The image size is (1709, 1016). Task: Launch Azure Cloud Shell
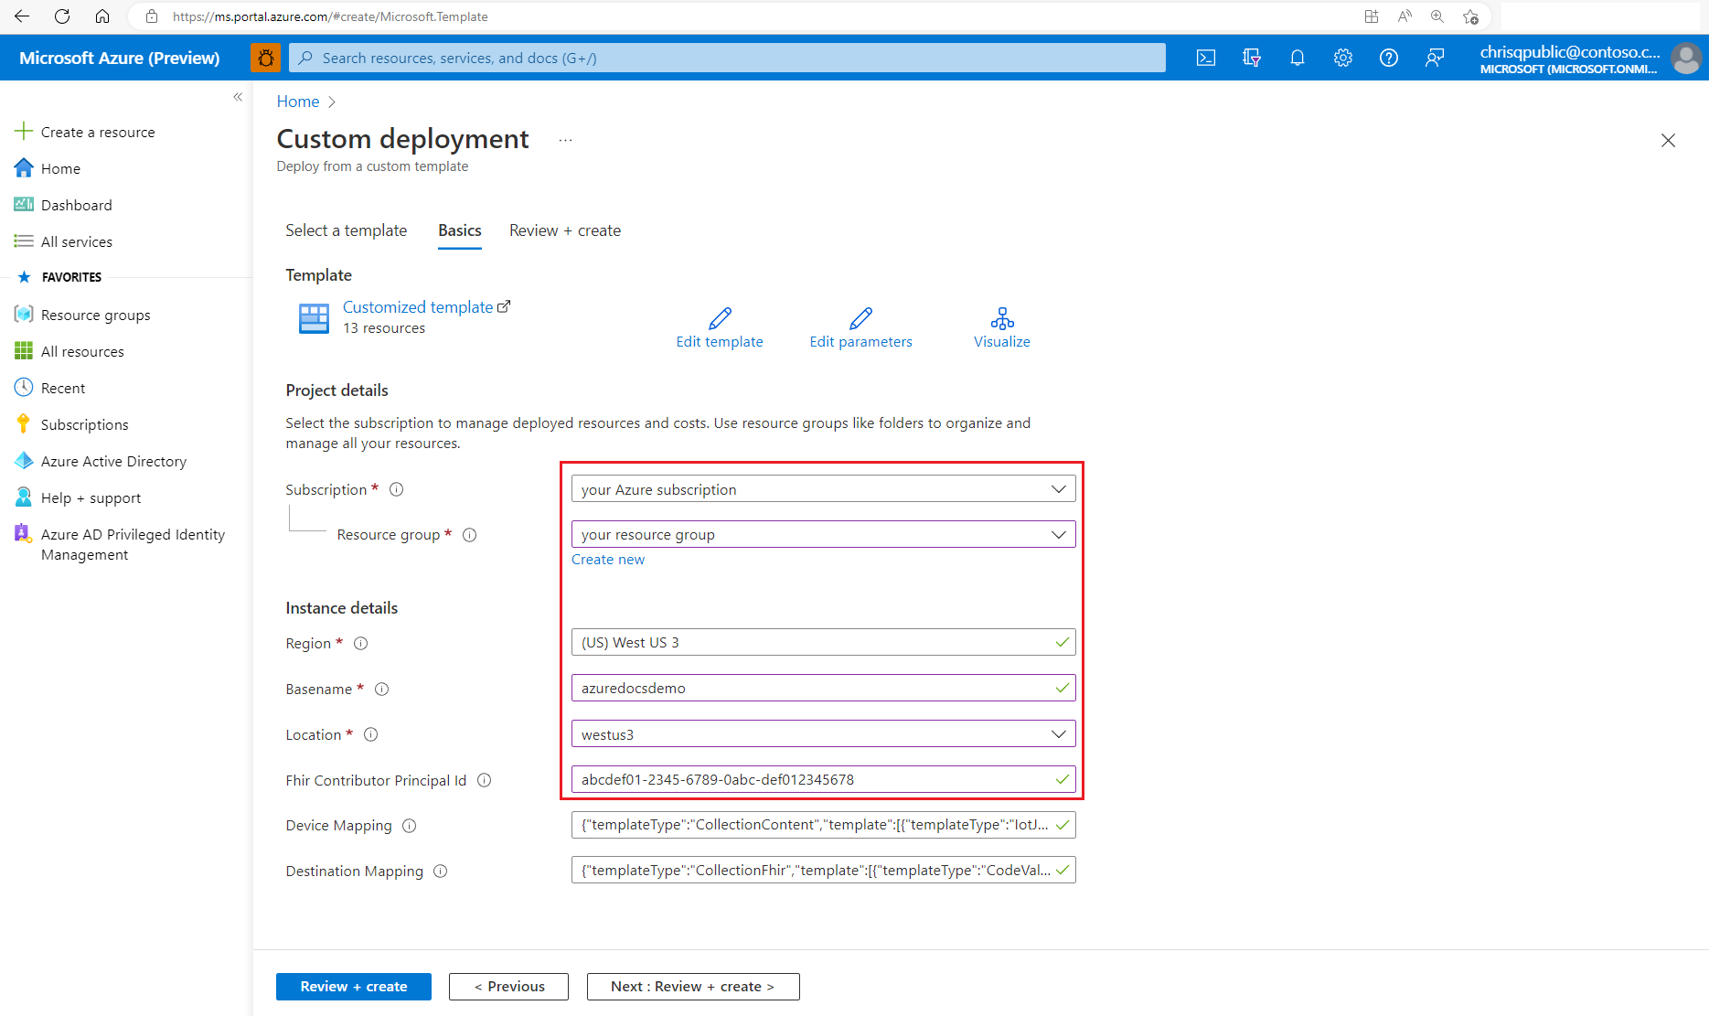pyautogui.click(x=1205, y=57)
